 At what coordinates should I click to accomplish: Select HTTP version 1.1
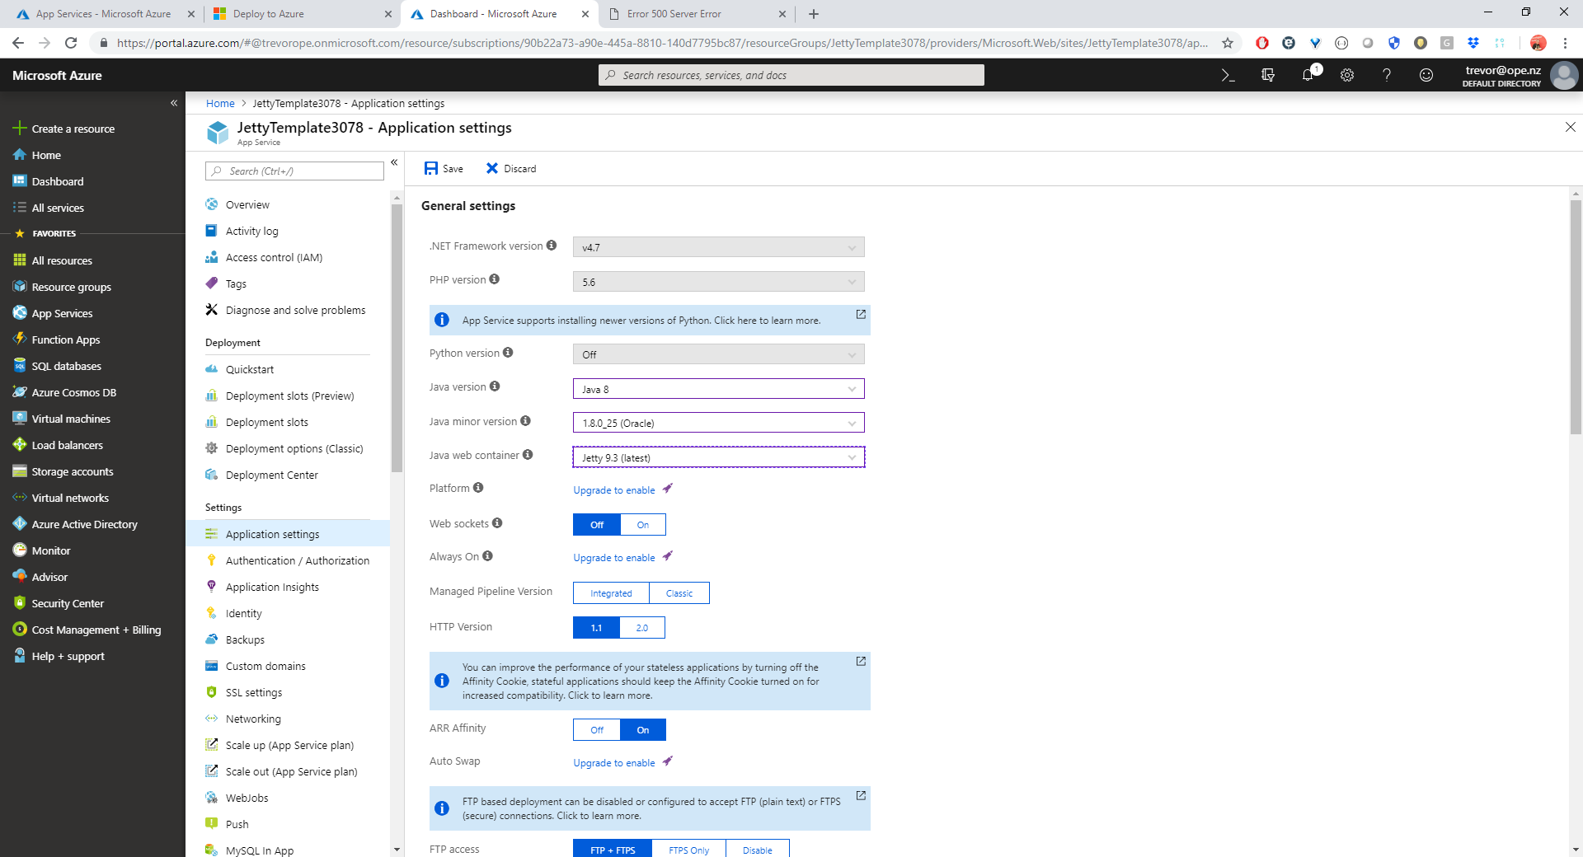(x=596, y=628)
